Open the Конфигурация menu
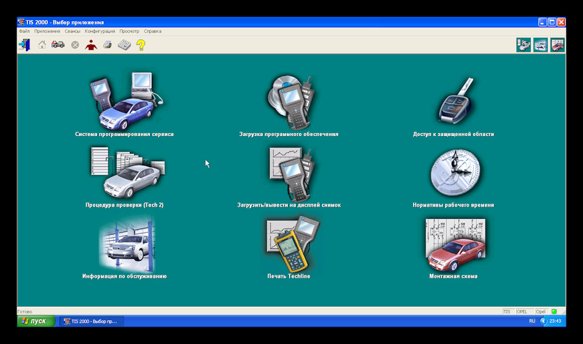Image resolution: width=583 pixels, height=344 pixels. (x=100, y=31)
